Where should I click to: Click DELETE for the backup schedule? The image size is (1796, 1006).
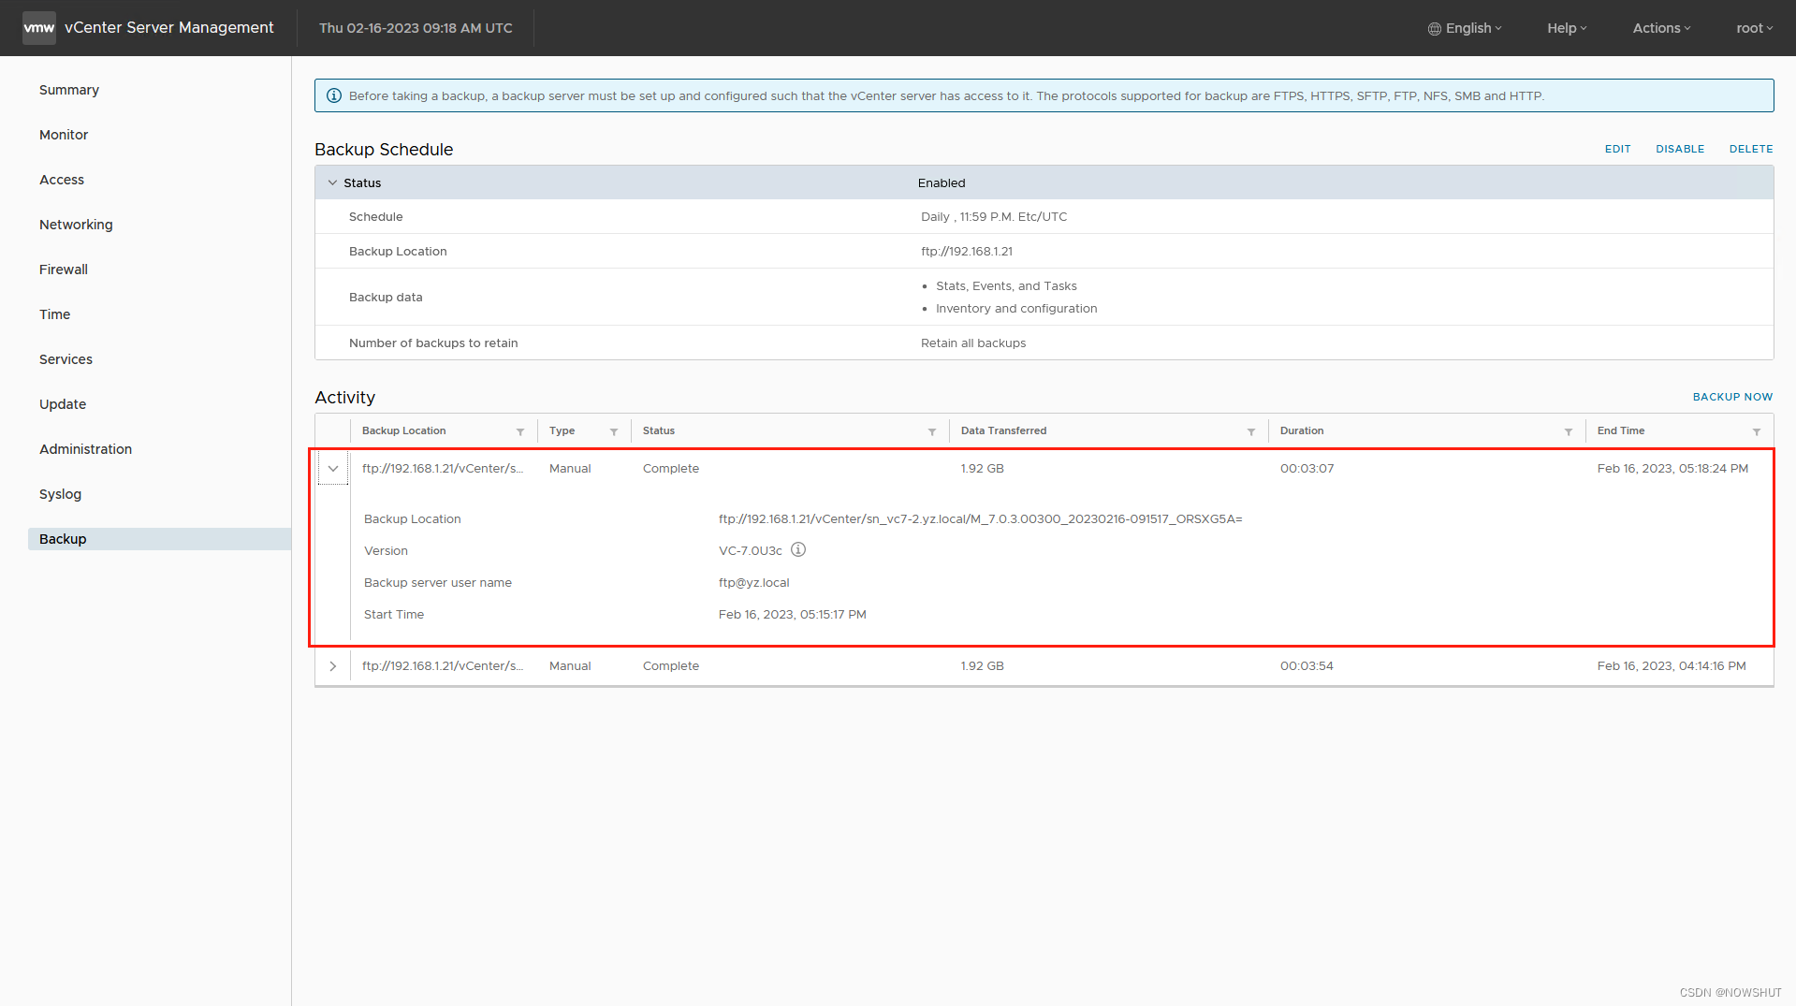[x=1751, y=149]
